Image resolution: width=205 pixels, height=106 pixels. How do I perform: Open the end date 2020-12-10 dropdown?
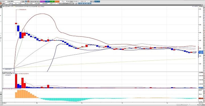click(x=87, y=1)
